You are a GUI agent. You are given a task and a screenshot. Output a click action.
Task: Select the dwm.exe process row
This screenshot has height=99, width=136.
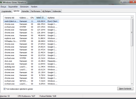point(31,61)
